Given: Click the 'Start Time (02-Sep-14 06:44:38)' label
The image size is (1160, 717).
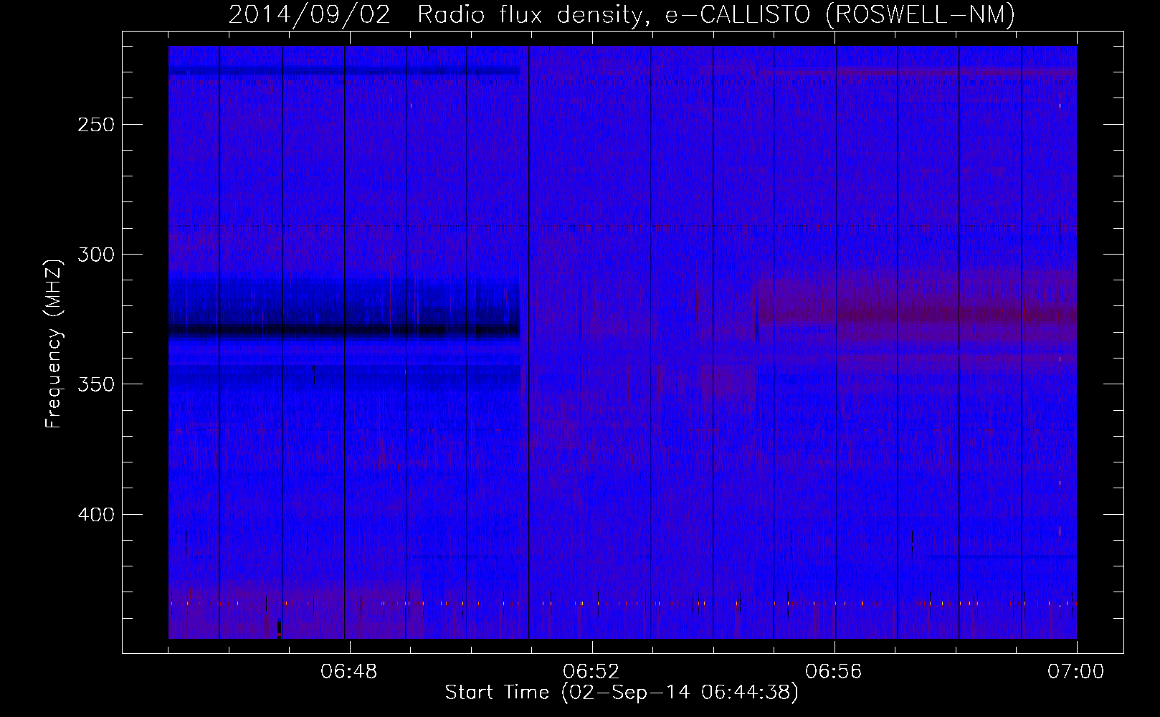Looking at the screenshot, I should point(622,693).
